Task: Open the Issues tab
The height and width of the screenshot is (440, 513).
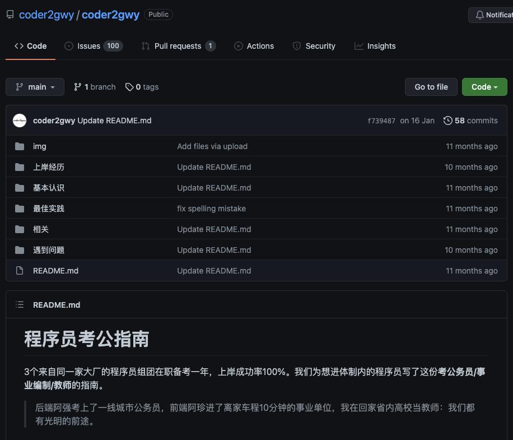Action: point(94,46)
